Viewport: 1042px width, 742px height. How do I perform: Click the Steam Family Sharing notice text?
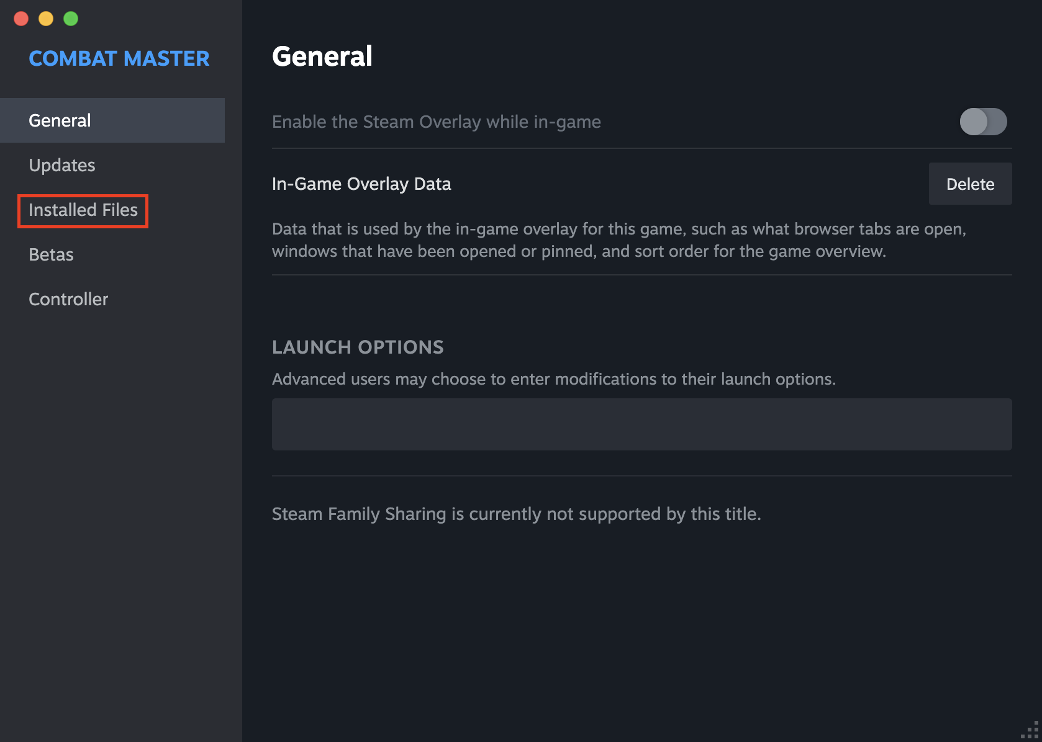tap(517, 514)
